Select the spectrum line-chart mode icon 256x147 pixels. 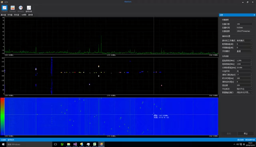click(x=4, y=8)
